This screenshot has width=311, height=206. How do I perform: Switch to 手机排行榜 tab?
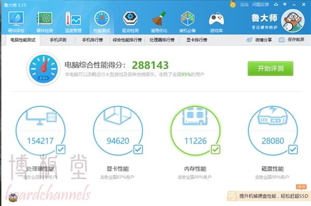coord(92,40)
